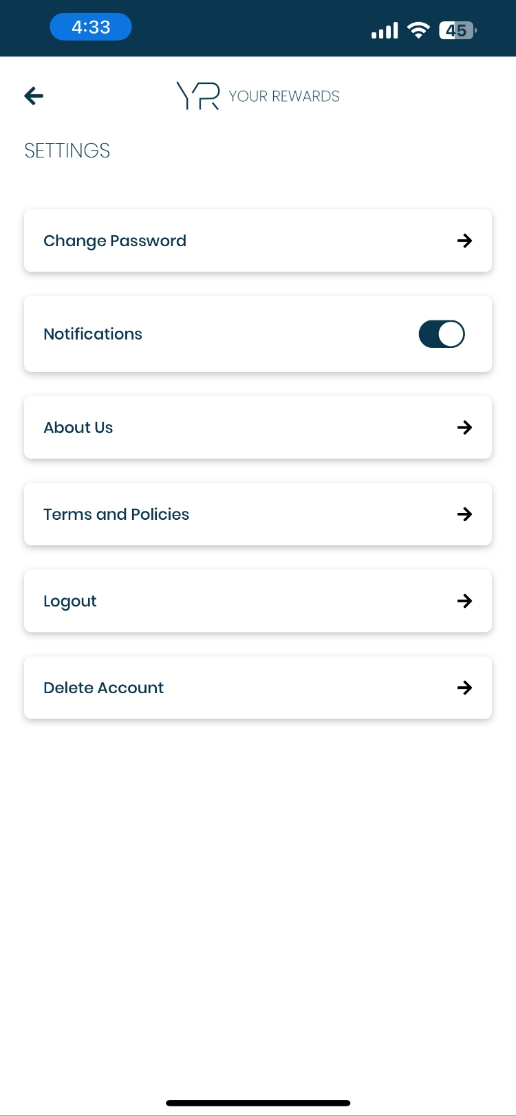Tap the back arrow icon
Screen dimensions: 516x1116
[x=34, y=96]
